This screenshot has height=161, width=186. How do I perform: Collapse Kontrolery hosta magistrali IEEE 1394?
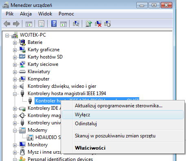tap(15, 94)
